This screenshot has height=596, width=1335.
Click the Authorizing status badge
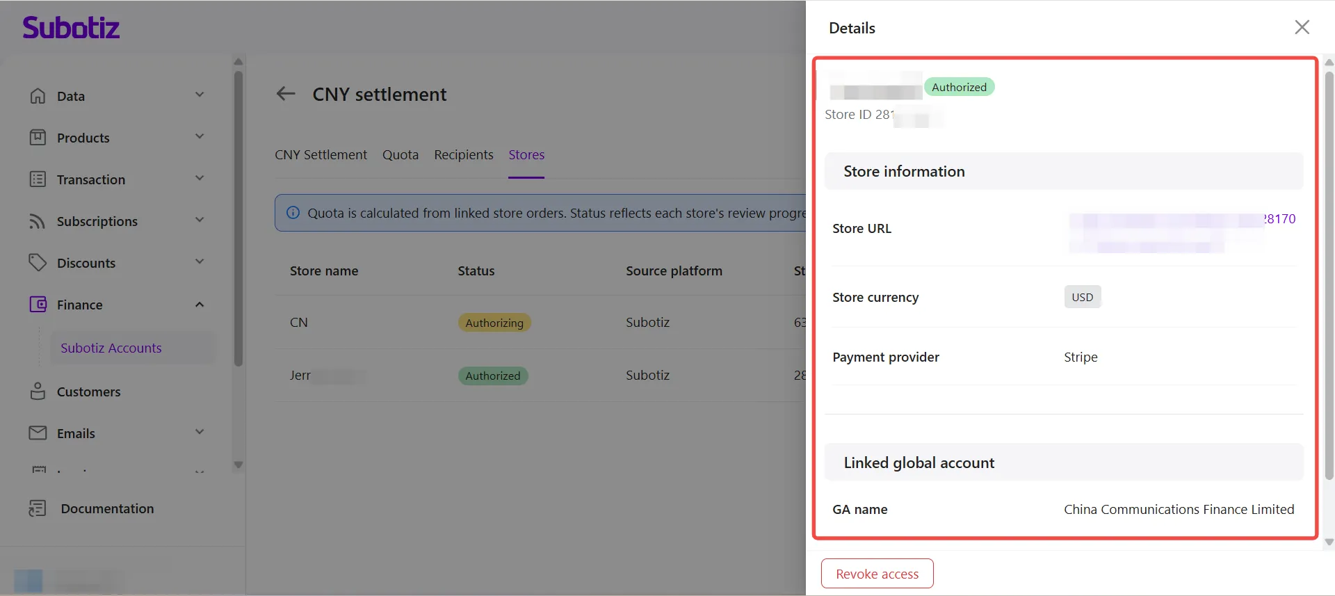(494, 323)
